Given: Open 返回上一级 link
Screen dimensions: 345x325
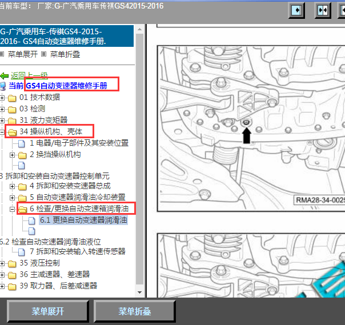Looking at the screenshot, I should pos(29,76).
